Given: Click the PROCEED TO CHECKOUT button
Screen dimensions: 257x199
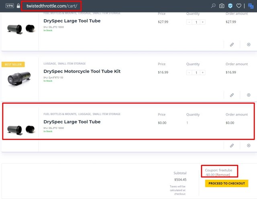Looking at the screenshot, I should tap(226, 183).
